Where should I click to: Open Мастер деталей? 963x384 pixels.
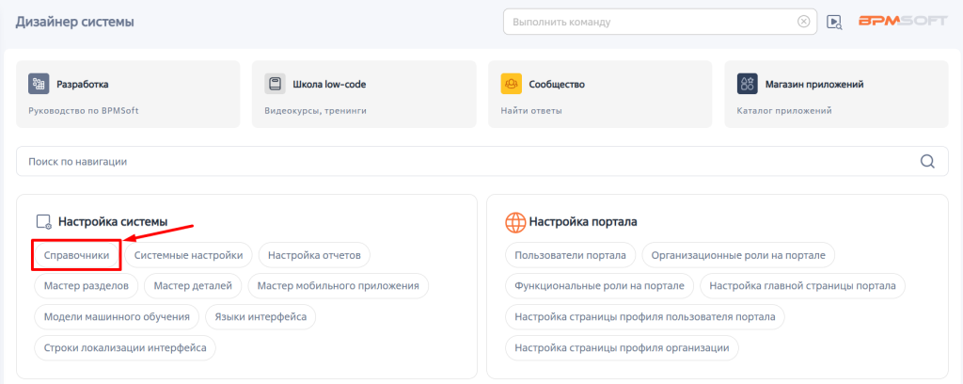tap(193, 286)
